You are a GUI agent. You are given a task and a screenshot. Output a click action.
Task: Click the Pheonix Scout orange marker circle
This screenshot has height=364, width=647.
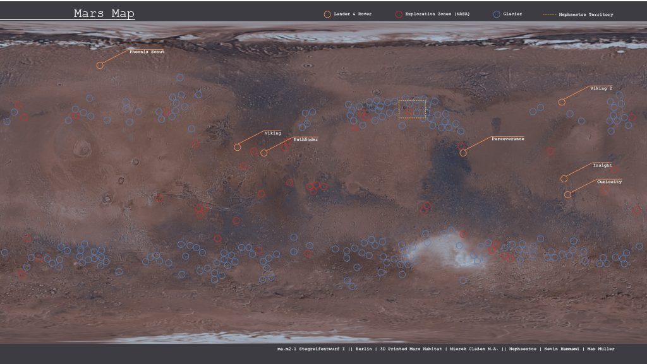tap(100, 65)
